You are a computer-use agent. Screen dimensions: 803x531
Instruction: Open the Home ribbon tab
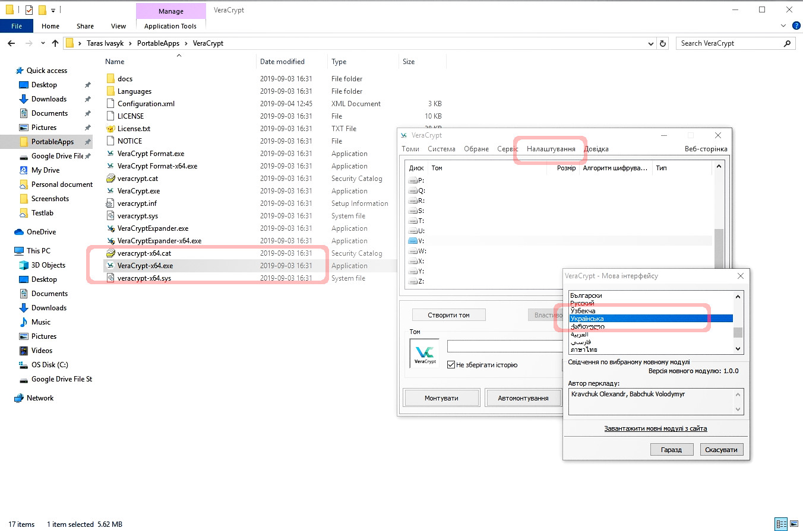point(50,26)
